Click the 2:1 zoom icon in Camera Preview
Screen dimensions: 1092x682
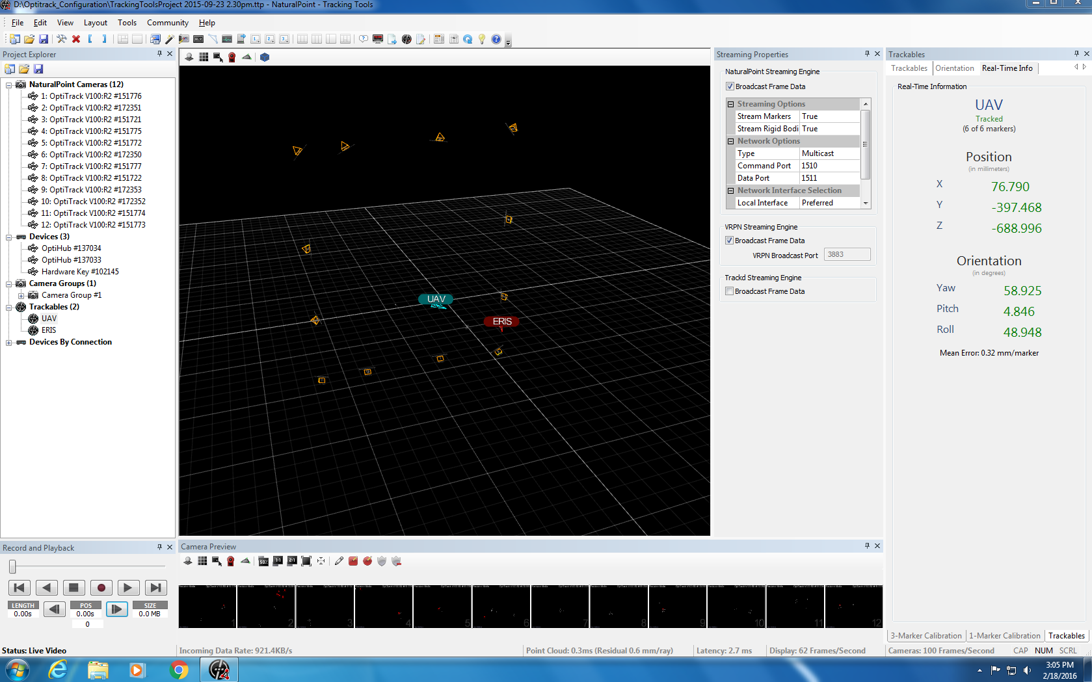(x=292, y=561)
